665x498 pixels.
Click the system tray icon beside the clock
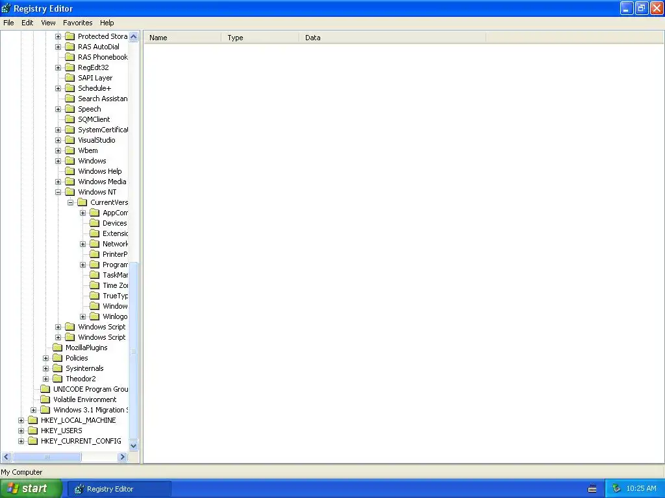(616, 489)
